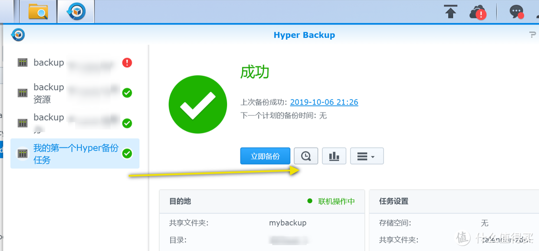Open the help question mark icon
The width and height of the screenshot is (539, 251).
tap(532, 35)
